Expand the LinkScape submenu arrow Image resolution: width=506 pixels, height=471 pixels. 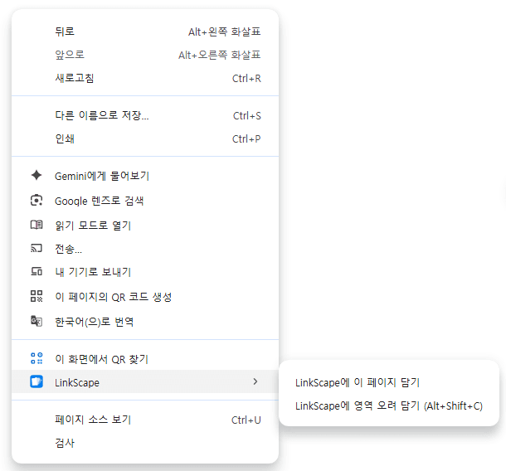point(255,381)
